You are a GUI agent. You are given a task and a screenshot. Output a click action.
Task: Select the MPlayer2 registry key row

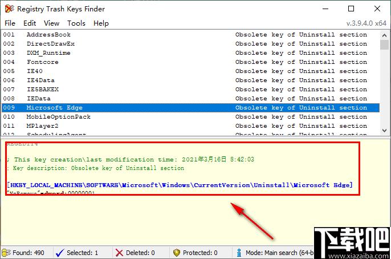(42, 126)
